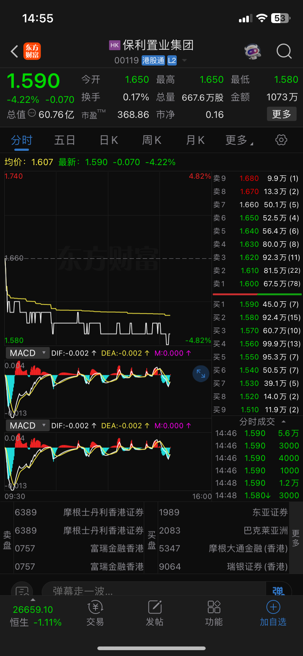The height and width of the screenshot is (656, 303).
Task: Tap the back arrow icon
Action: pyautogui.click(x=15, y=52)
